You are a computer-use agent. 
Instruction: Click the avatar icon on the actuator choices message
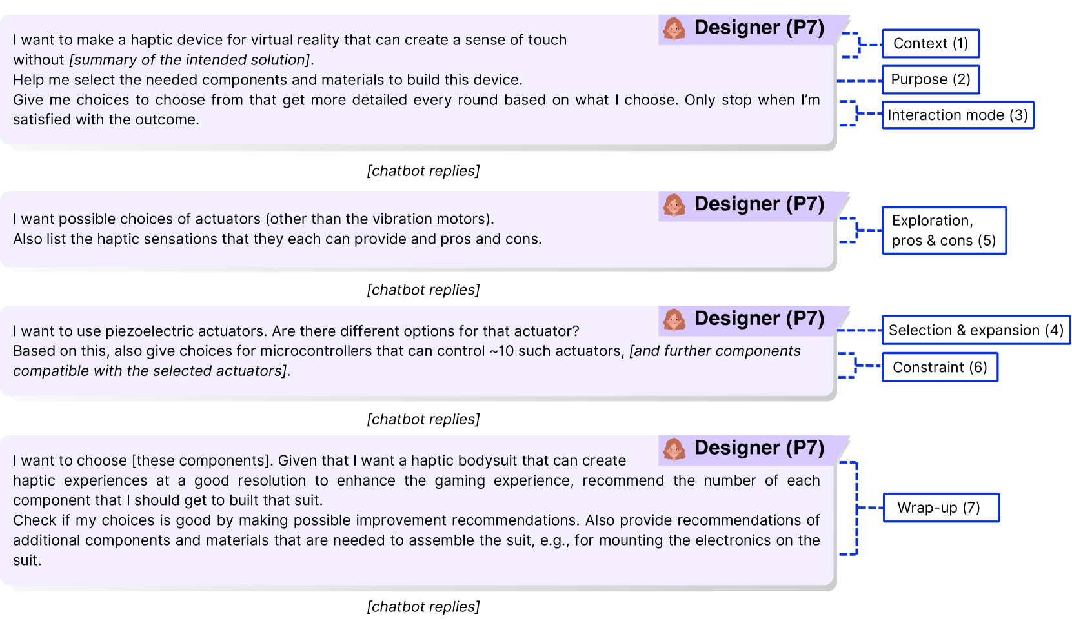[x=674, y=205]
